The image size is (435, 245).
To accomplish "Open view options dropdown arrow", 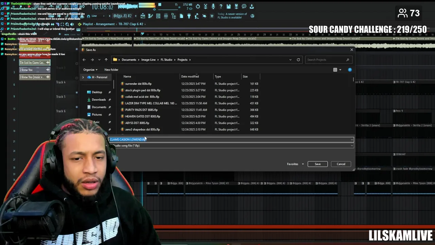I will point(340,70).
